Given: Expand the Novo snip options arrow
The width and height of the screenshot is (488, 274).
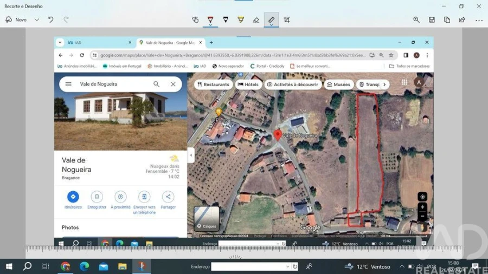Looking at the screenshot, I should [37, 20].
